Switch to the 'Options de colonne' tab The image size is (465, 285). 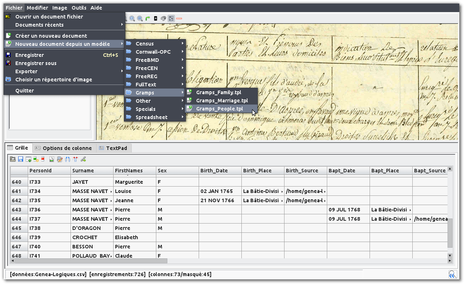click(64, 148)
